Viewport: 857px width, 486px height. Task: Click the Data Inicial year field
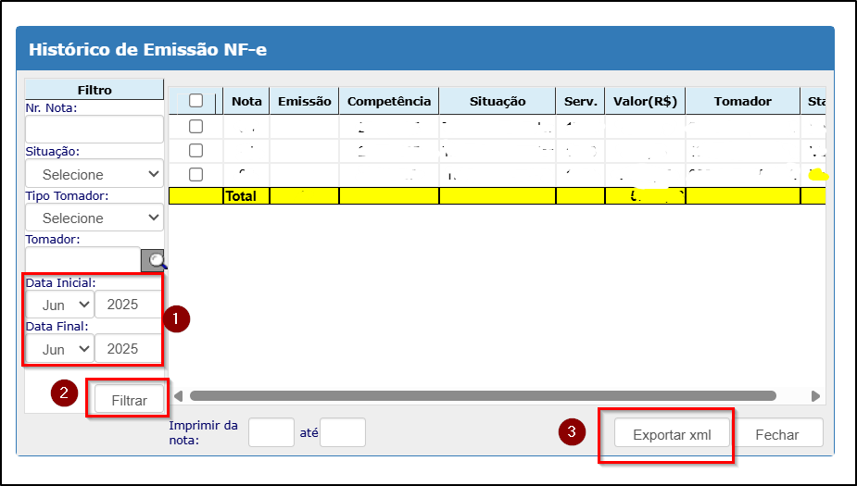(x=128, y=305)
